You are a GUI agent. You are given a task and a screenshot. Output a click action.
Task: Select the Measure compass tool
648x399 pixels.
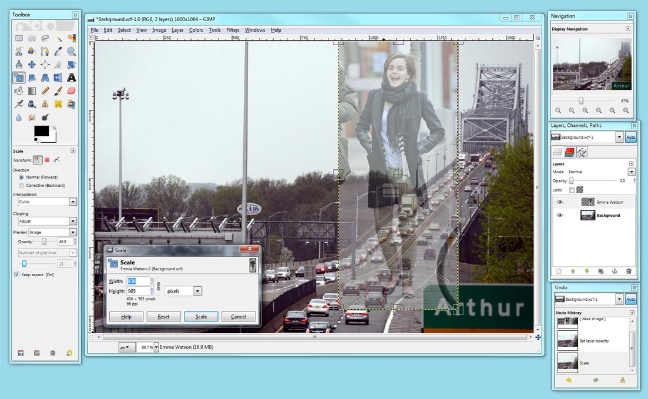pyautogui.click(x=19, y=65)
